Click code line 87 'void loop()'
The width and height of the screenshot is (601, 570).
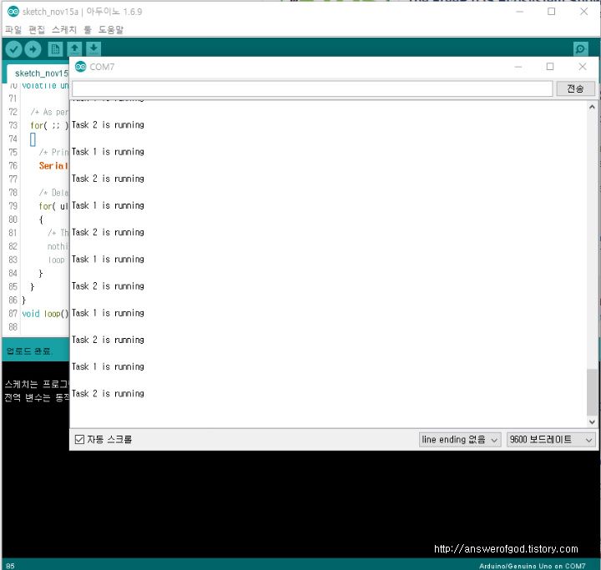[x=45, y=314]
